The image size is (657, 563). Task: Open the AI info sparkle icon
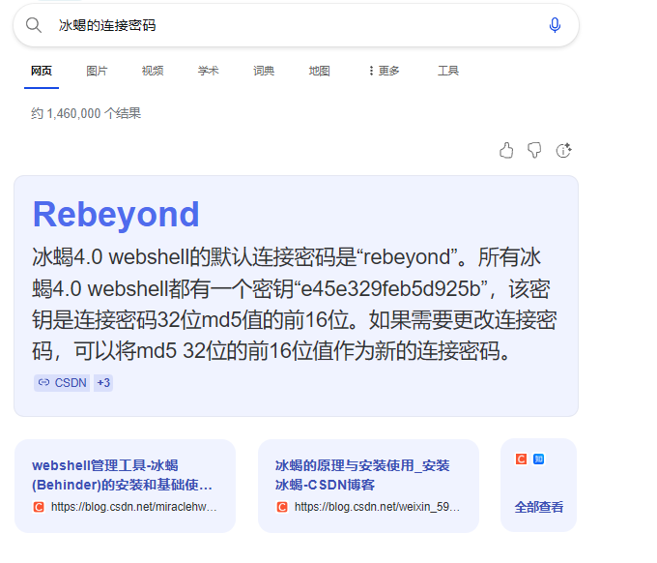pos(563,150)
